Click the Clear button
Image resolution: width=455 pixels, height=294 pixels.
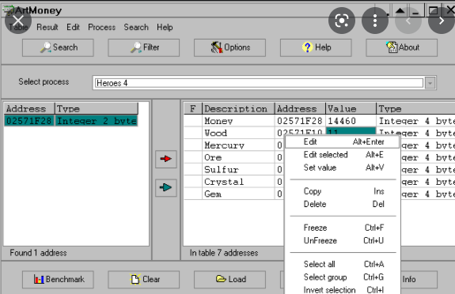tap(144, 280)
